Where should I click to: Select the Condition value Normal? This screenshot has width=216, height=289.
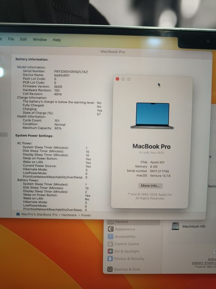click(60, 125)
